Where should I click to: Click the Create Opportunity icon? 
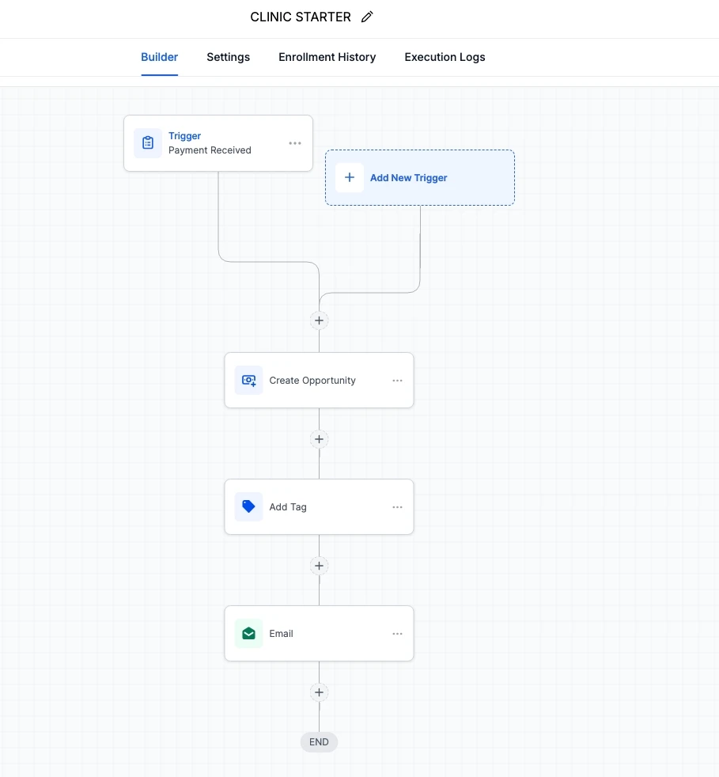point(248,380)
